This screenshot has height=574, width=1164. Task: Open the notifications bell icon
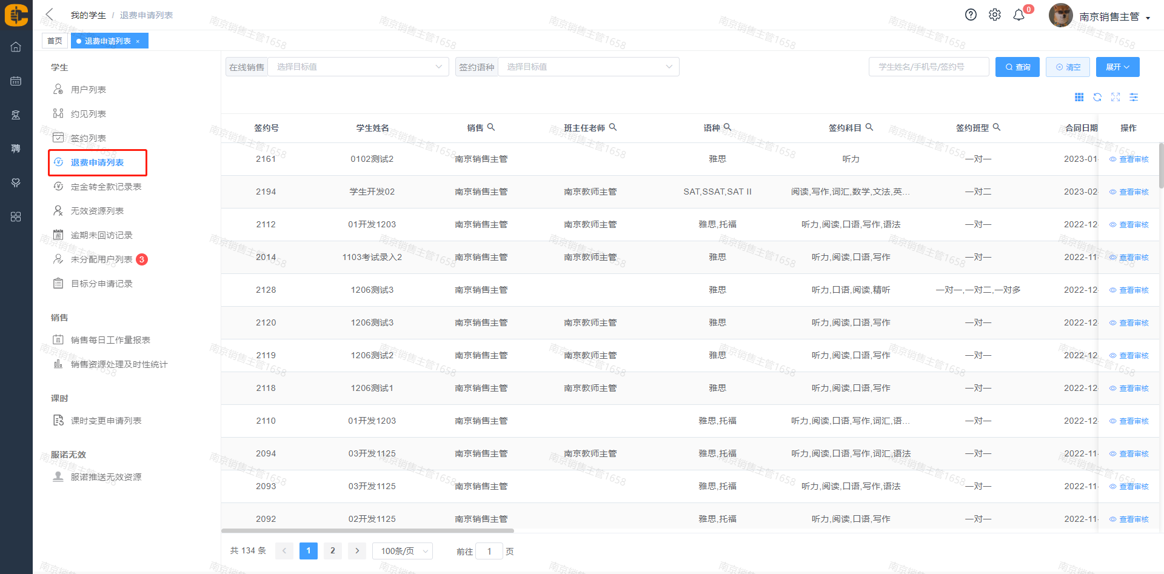[x=1019, y=15]
